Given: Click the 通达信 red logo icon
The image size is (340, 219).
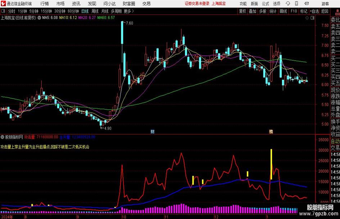Looking at the screenshot, I should click(3, 4).
